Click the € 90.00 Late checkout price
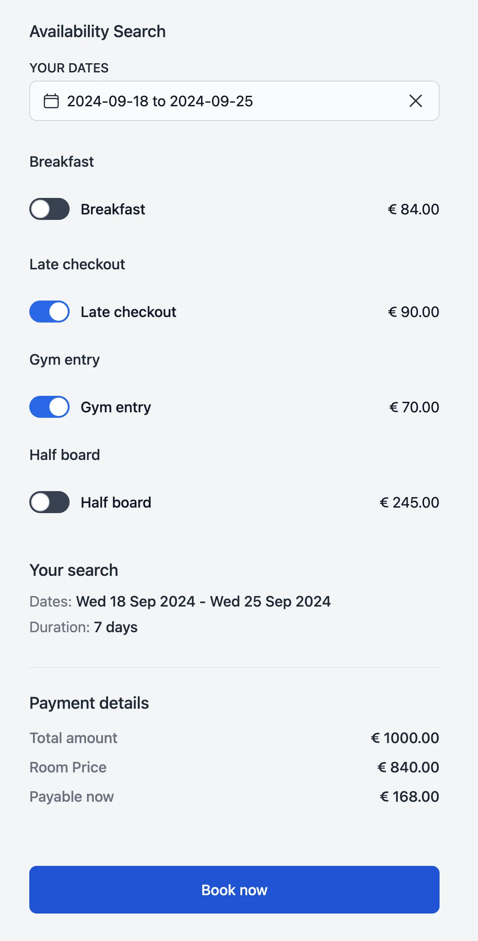 [x=413, y=312]
